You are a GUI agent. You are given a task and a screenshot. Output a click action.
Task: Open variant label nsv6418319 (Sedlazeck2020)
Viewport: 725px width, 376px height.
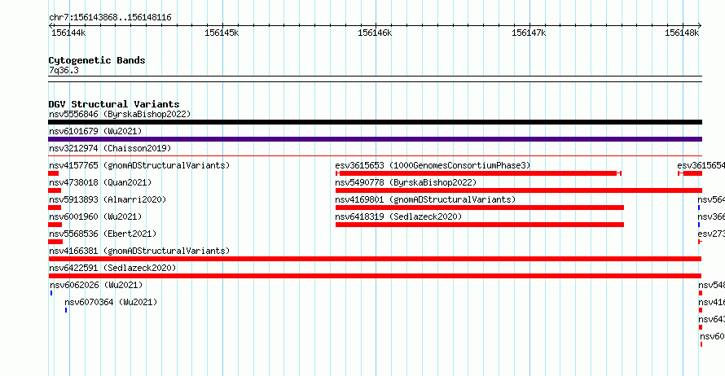click(398, 216)
